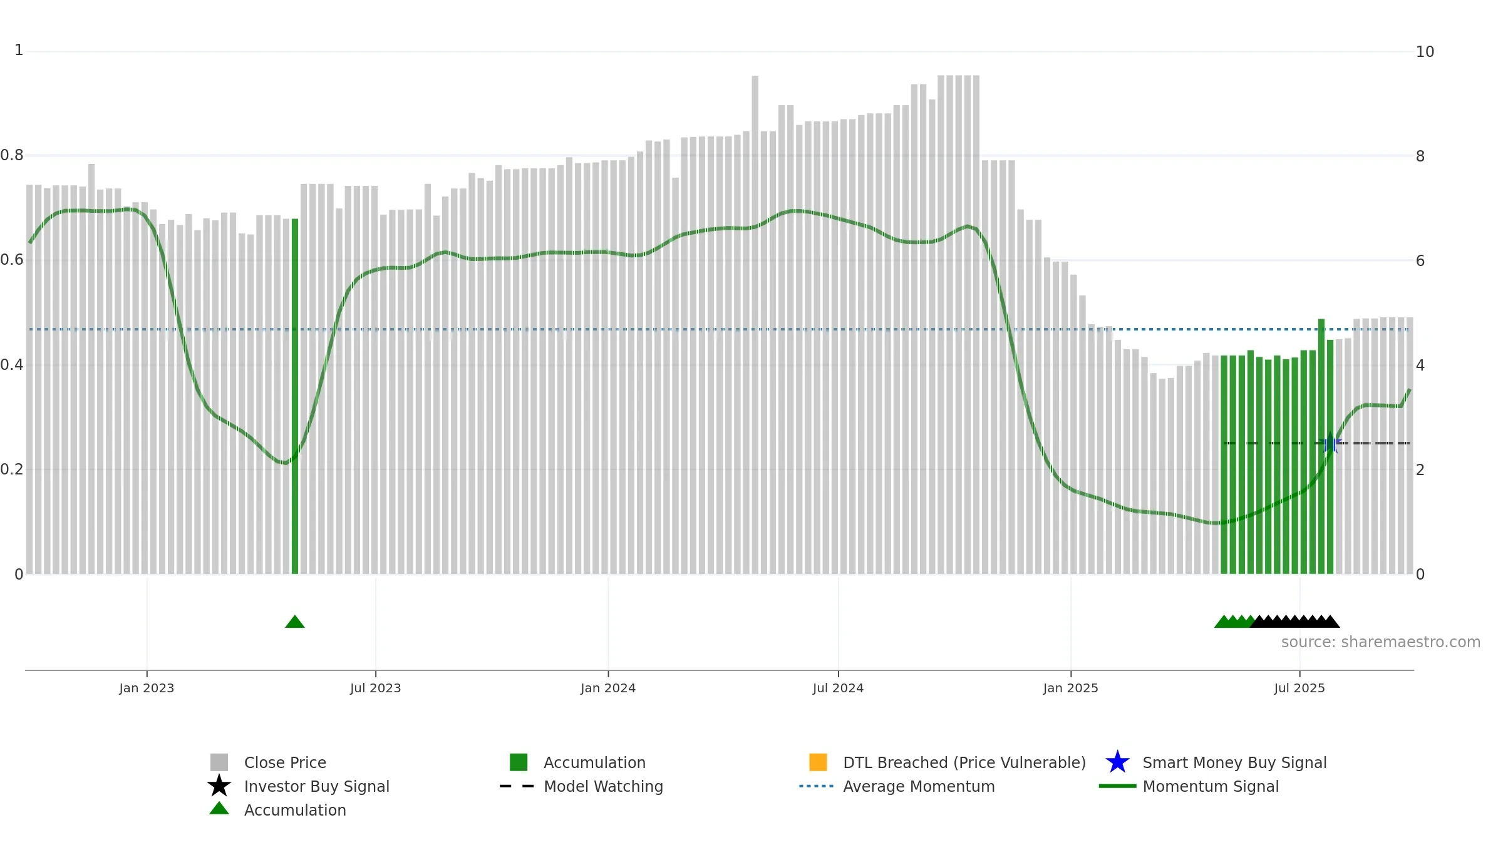Click the Model Watching dashed line legend icon
Viewport: 1503px width, 845px height.
[x=517, y=786]
